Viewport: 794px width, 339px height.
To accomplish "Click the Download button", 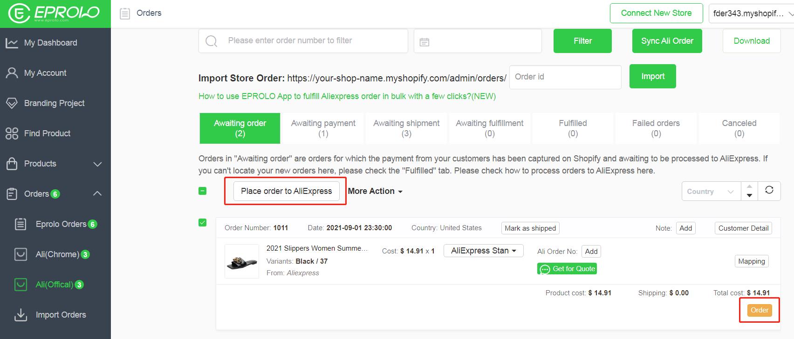I will pyautogui.click(x=752, y=41).
